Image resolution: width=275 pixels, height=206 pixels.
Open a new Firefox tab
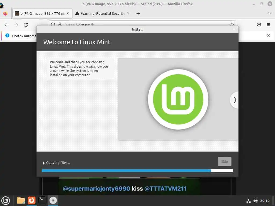(138, 13)
